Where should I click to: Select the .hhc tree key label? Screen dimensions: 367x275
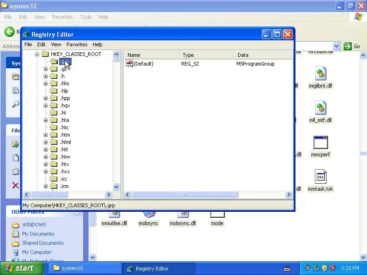tap(65, 83)
